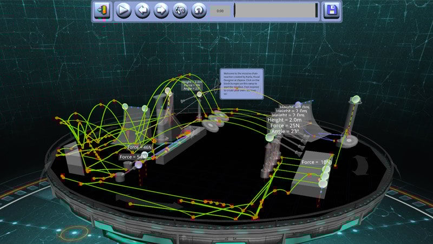Select the 'Force = 54N' label
Viewport: 433px width, 244px height.
tap(132, 157)
